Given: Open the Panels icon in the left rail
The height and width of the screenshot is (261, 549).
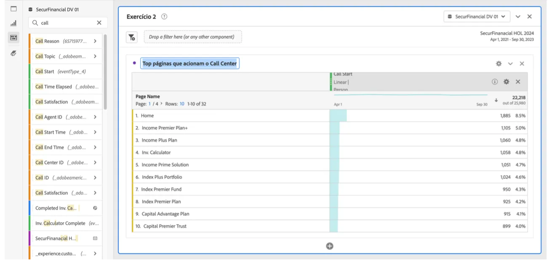Looking at the screenshot, I should click(x=13, y=9).
